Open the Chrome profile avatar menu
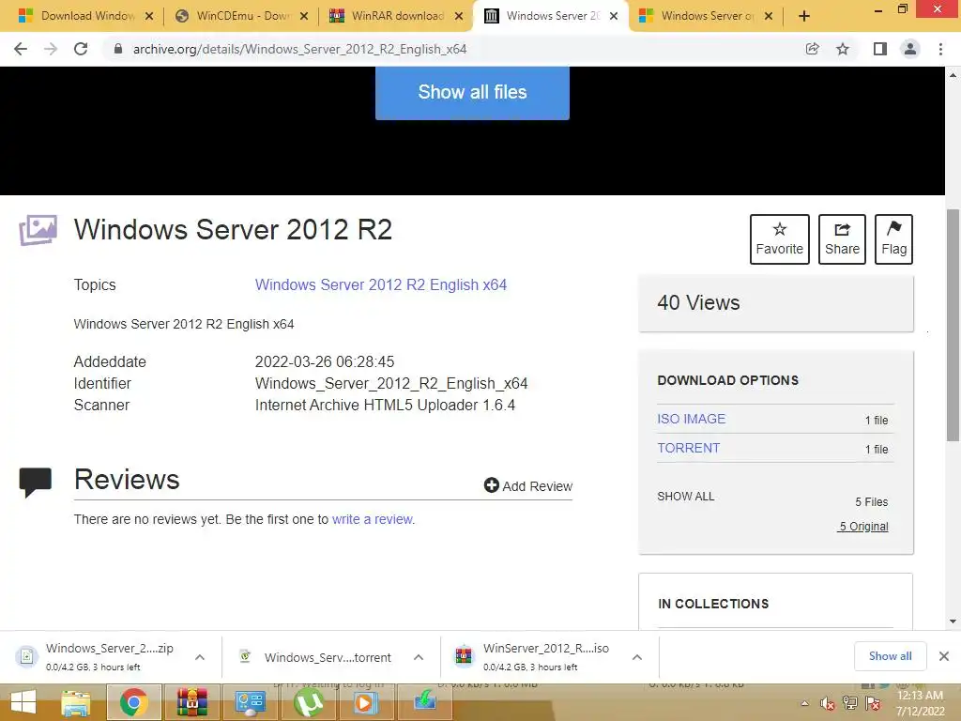The height and width of the screenshot is (721, 961). tap(910, 49)
